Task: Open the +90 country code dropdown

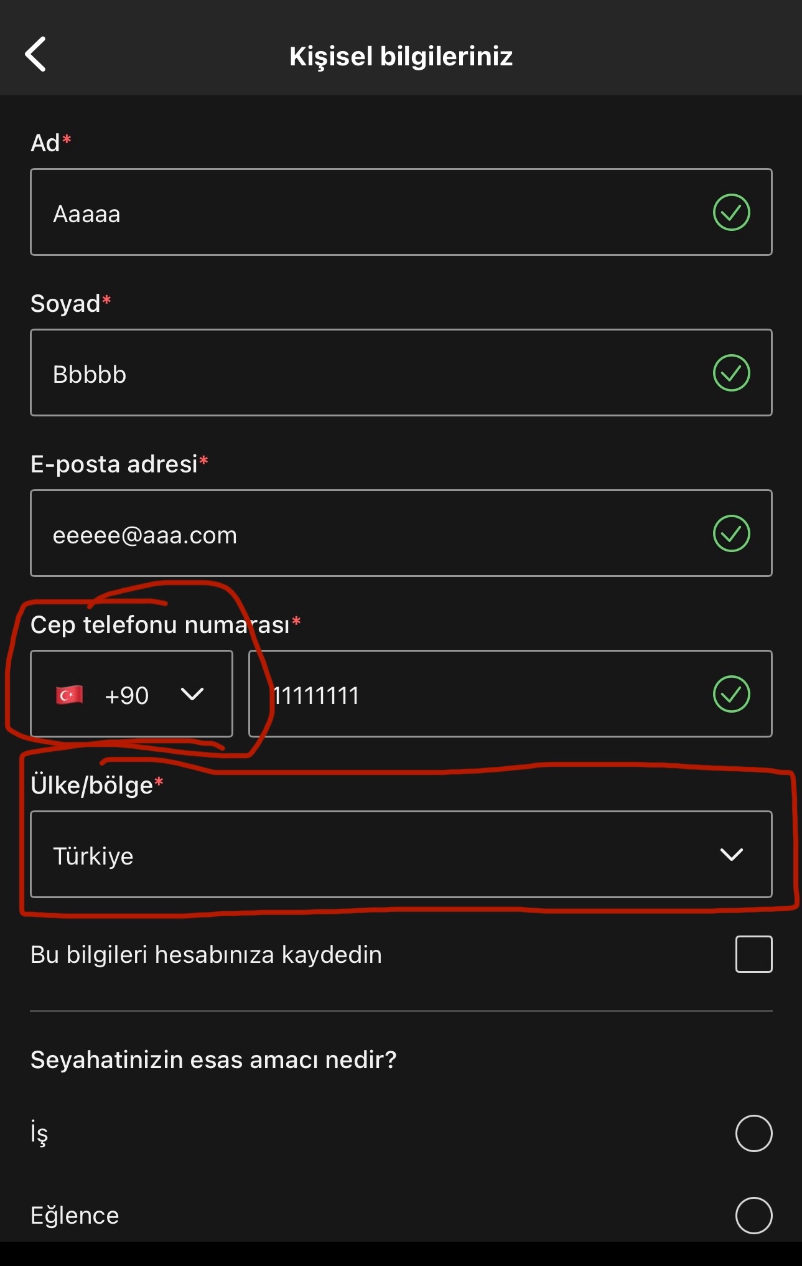Action: coord(131,694)
